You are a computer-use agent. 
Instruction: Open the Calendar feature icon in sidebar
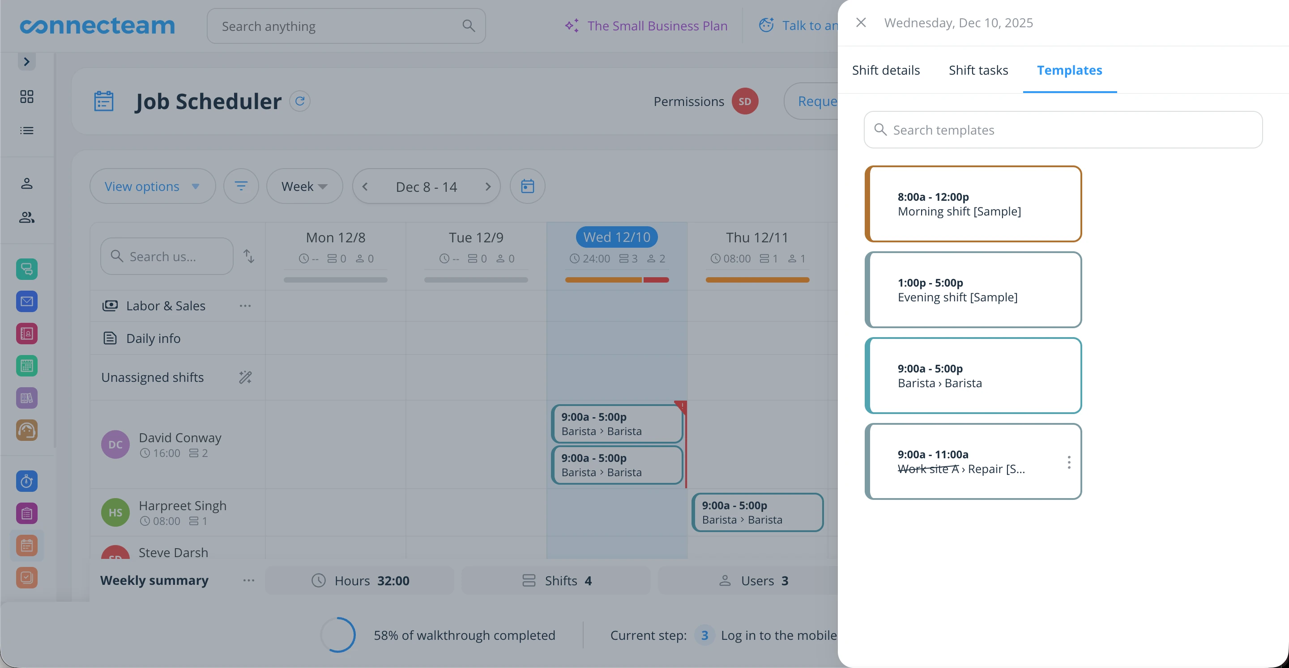tap(26, 365)
